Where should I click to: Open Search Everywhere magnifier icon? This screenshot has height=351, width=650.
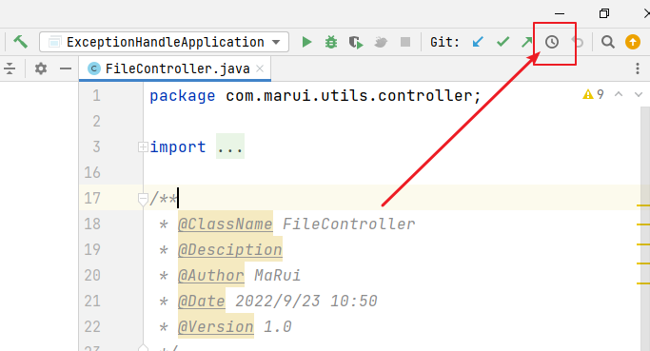(608, 42)
